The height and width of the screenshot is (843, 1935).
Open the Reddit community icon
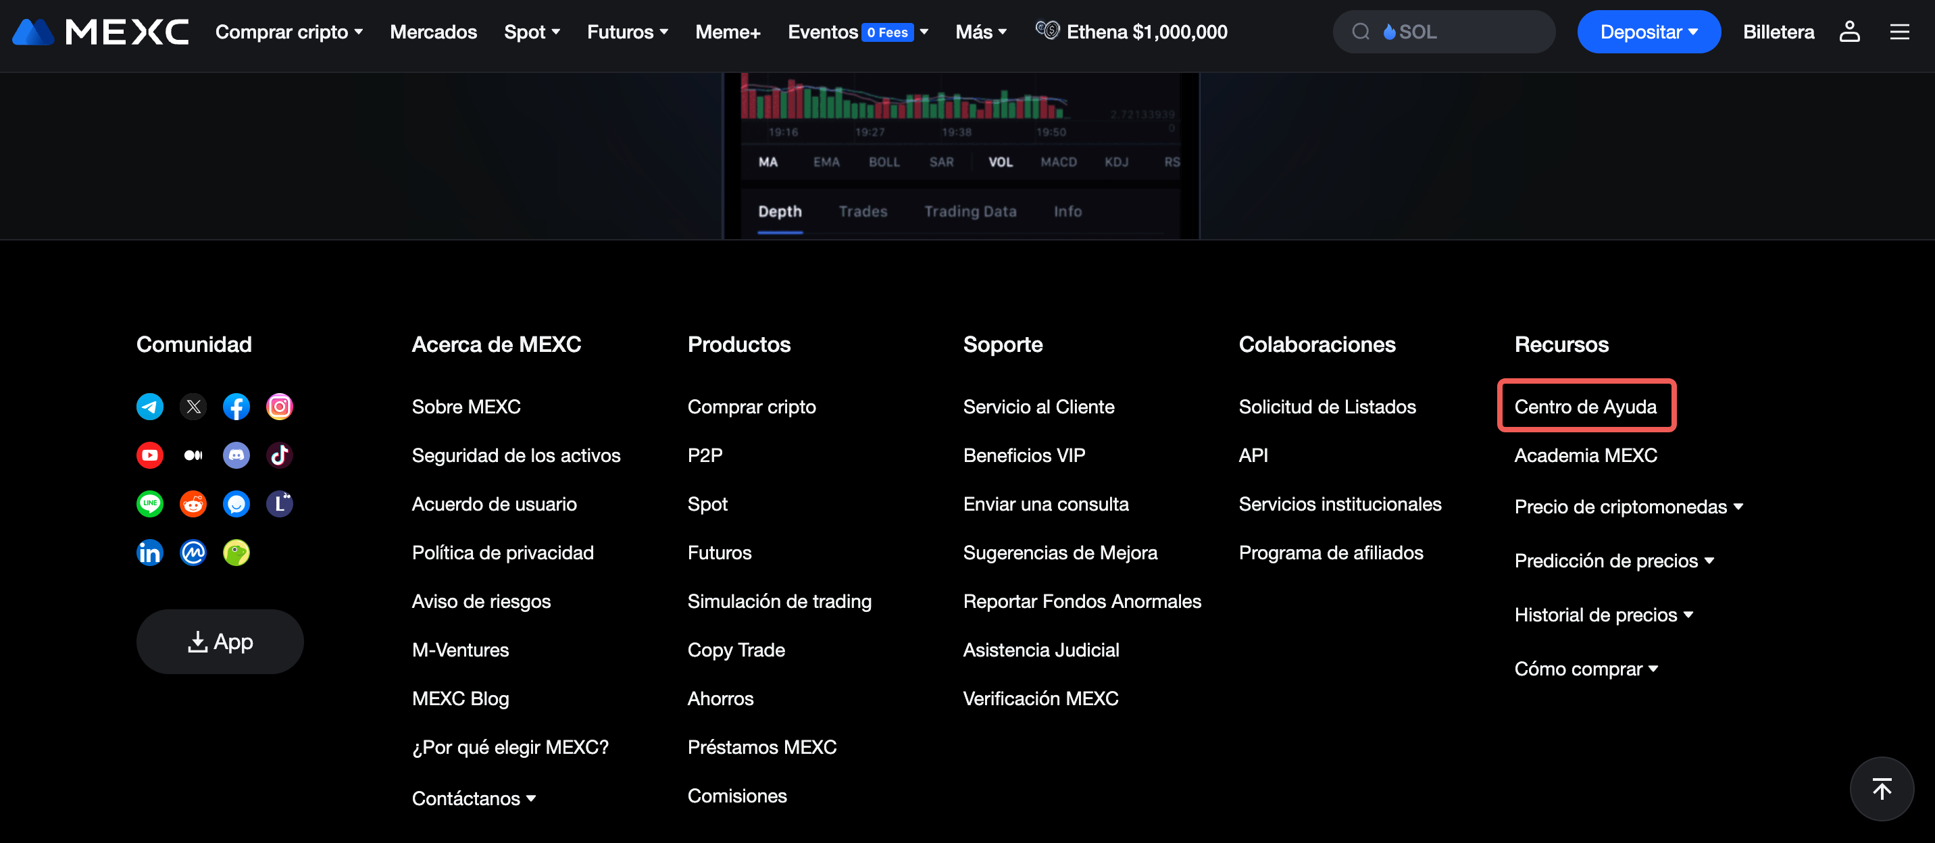point(194,504)
